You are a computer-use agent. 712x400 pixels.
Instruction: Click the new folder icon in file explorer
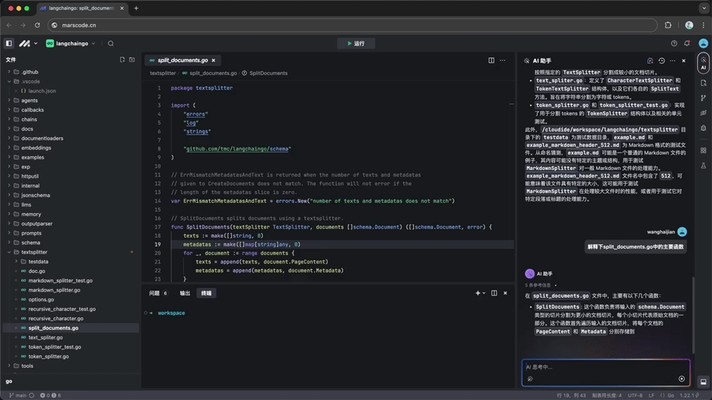[x=132, y=60]
